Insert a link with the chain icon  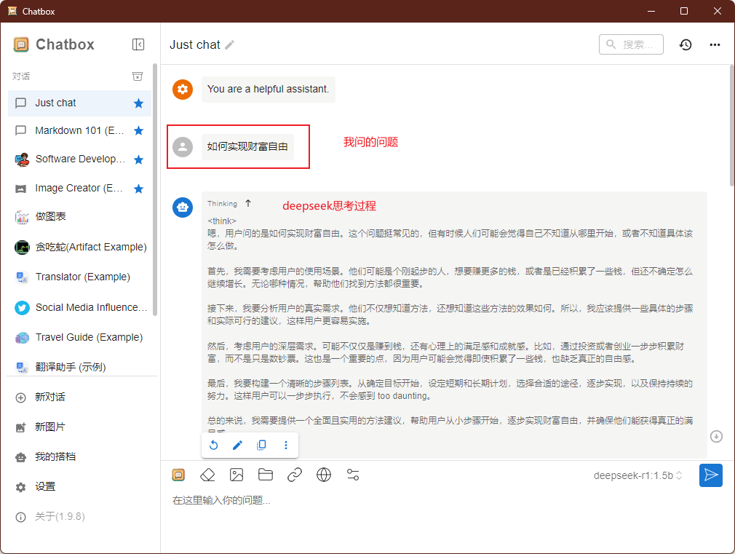point(295,475)
